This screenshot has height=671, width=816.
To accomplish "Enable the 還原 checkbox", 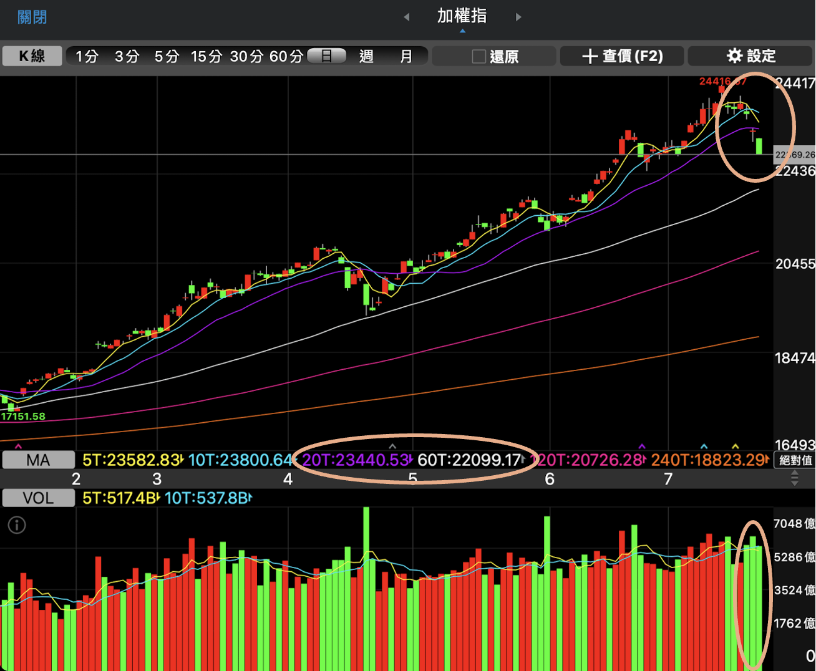I will [x=478, y=57].
